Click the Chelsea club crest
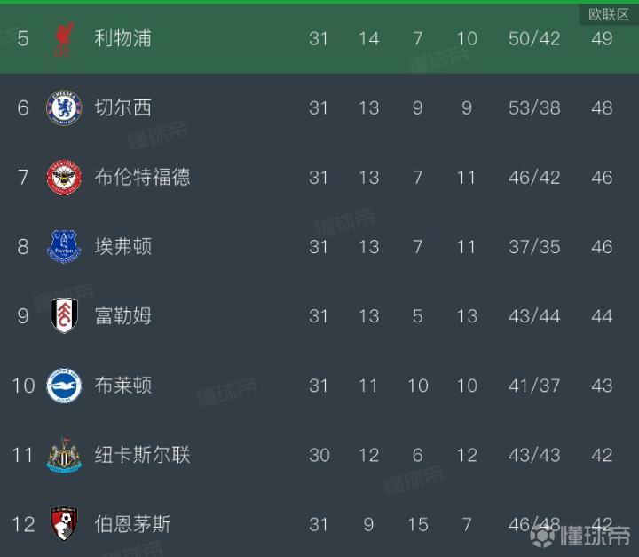 point(64,107)
